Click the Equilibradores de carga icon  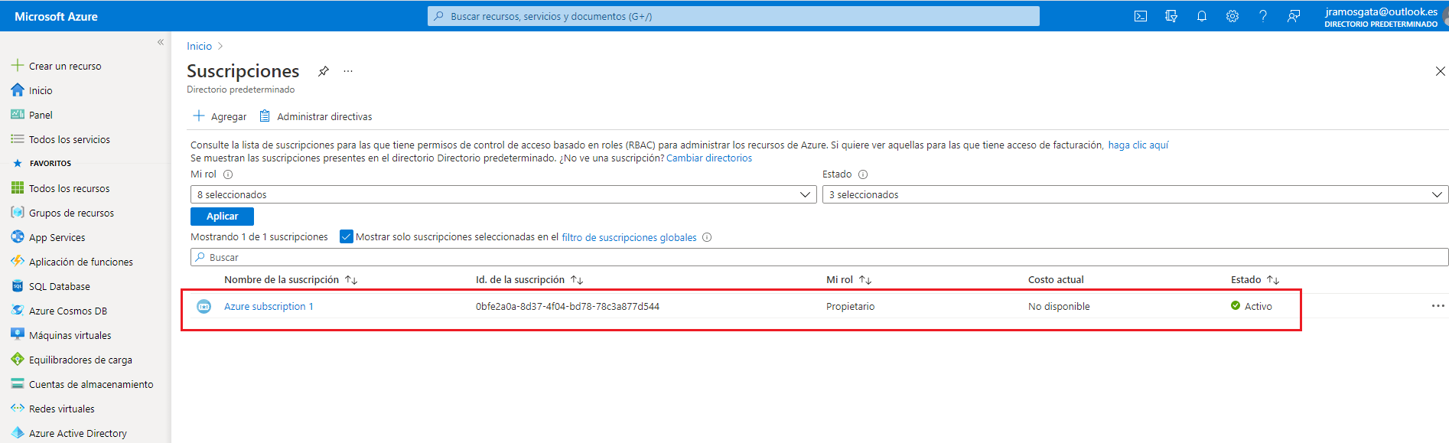(x=18, y=360)
